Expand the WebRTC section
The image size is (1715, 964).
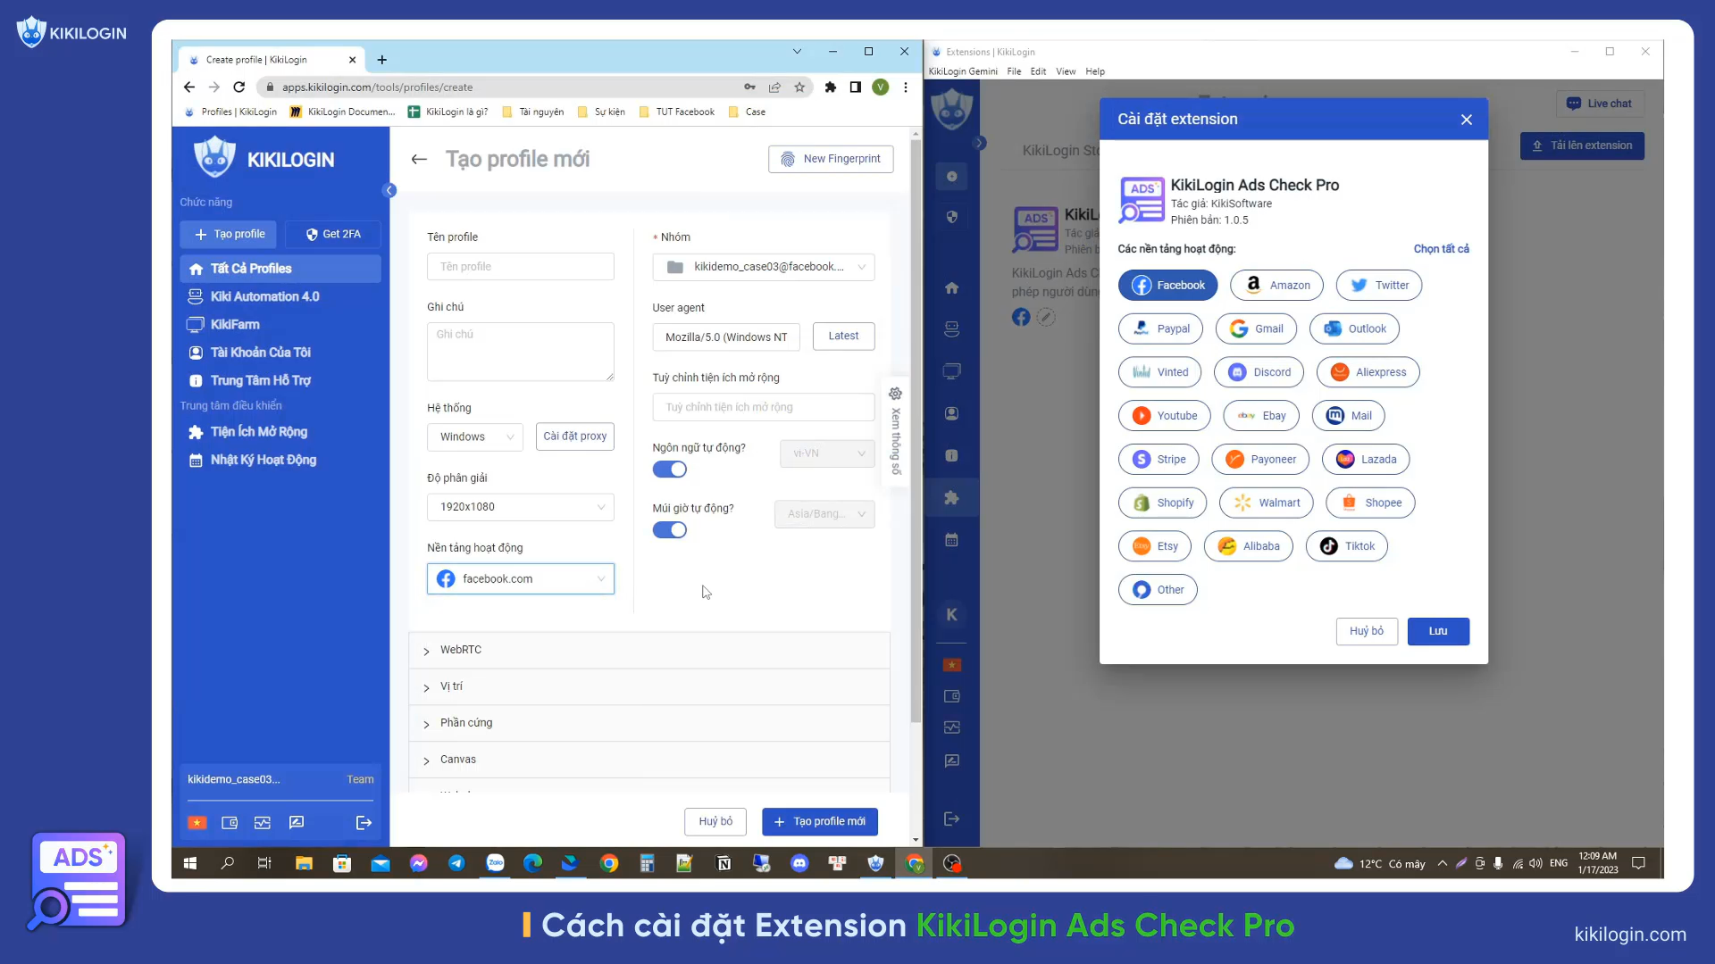click(460, 650)
